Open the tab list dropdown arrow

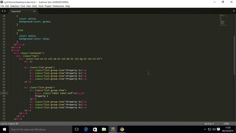click(x=234, y=11)
